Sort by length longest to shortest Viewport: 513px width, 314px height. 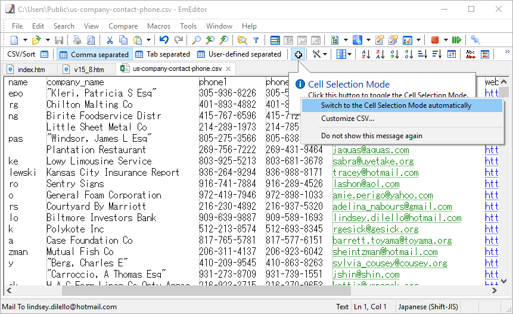coord(437,54)
